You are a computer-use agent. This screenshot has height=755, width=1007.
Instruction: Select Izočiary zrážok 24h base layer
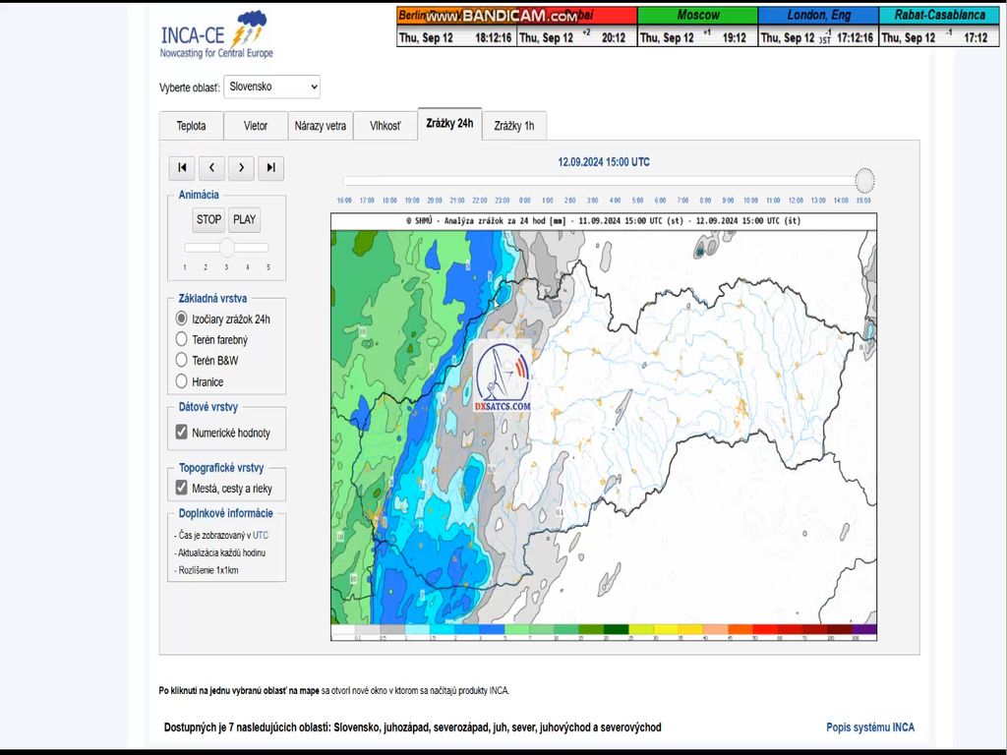[x=181, y=319]
